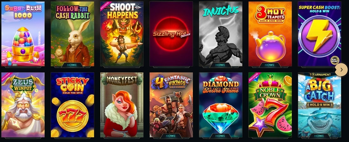Screen dimensions: 349x142
Task: Launch the Noble Crown exclusive game
Action: pyautogui.click(x=270, y=105)
